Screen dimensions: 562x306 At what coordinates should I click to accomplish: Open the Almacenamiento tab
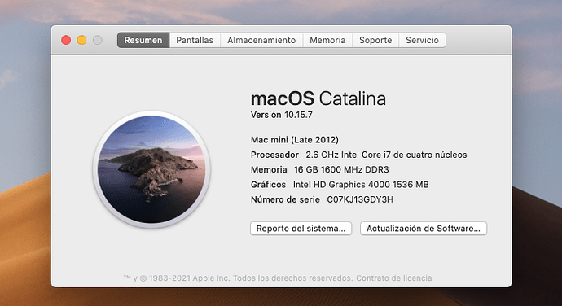pos(261,40)
